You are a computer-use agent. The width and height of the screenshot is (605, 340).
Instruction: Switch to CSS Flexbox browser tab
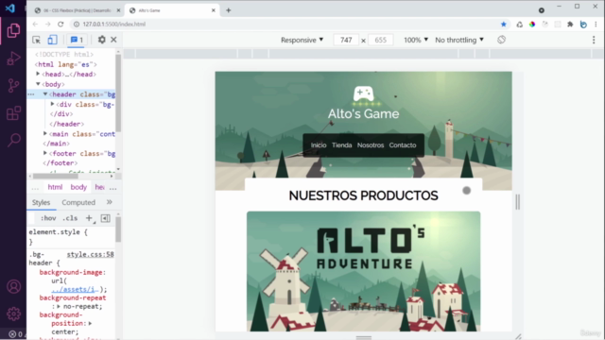click(77, 10)
